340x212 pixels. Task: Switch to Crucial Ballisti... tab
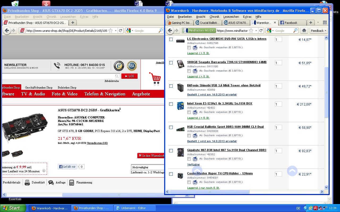[207, 23]
